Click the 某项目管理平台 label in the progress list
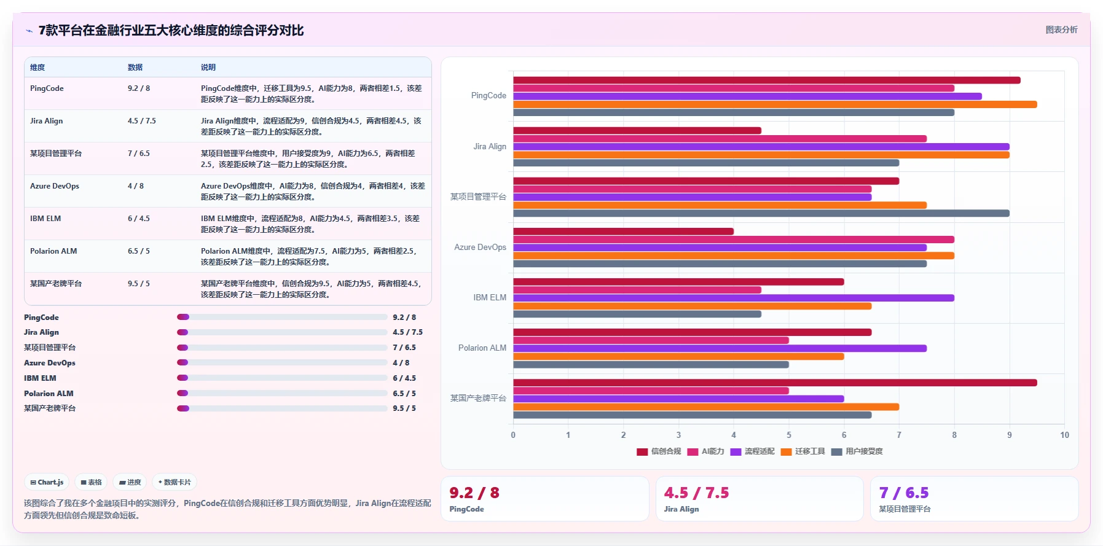This screenshot has height=546, width=1103. pos(50,348)
